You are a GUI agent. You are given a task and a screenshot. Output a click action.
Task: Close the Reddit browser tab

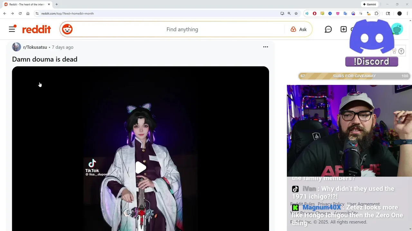49,4
